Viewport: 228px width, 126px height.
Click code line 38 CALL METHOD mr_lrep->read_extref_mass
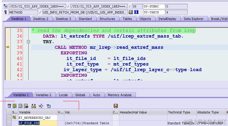click(x=109, y=47)
